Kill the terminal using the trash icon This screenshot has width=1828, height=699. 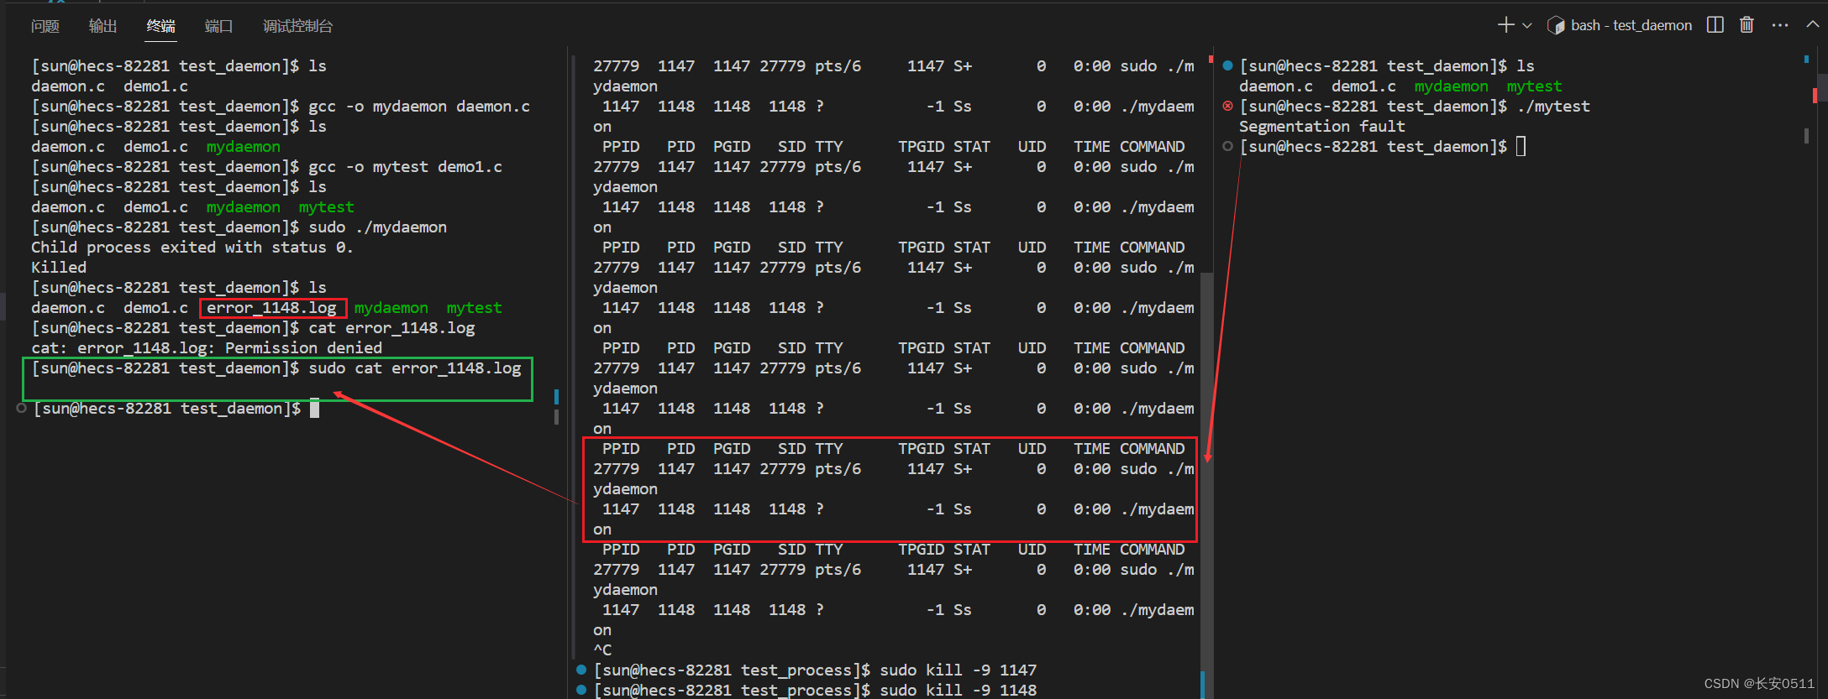click(x=1747, y=25)
